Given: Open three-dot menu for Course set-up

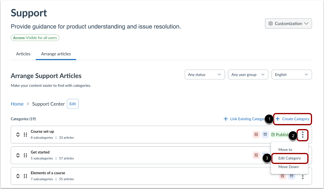Looking at the screenshot, I should click(x=303, y=135).
